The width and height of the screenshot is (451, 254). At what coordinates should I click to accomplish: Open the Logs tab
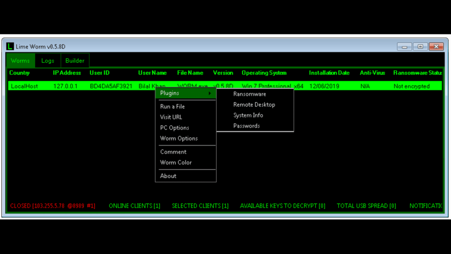tap(48, 61)
